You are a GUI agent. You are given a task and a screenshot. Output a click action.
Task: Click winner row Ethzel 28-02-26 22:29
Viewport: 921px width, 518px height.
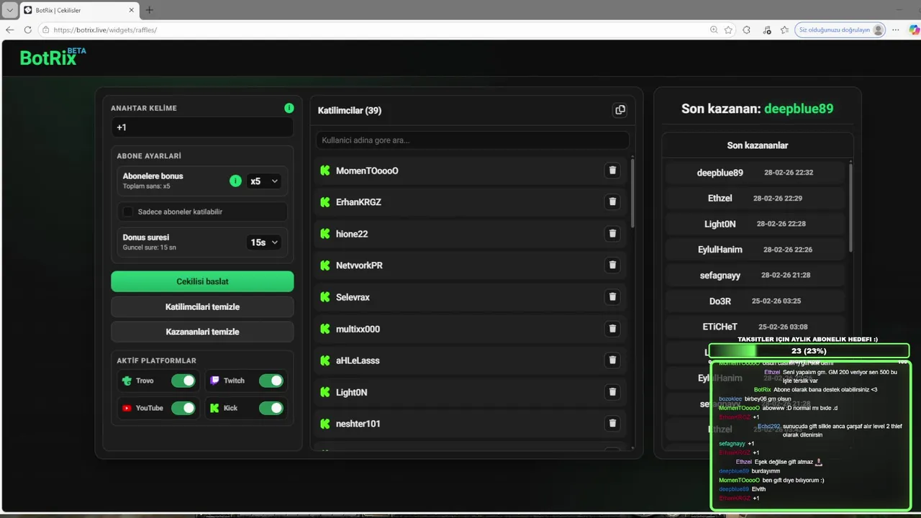click(x=755, y=198)
